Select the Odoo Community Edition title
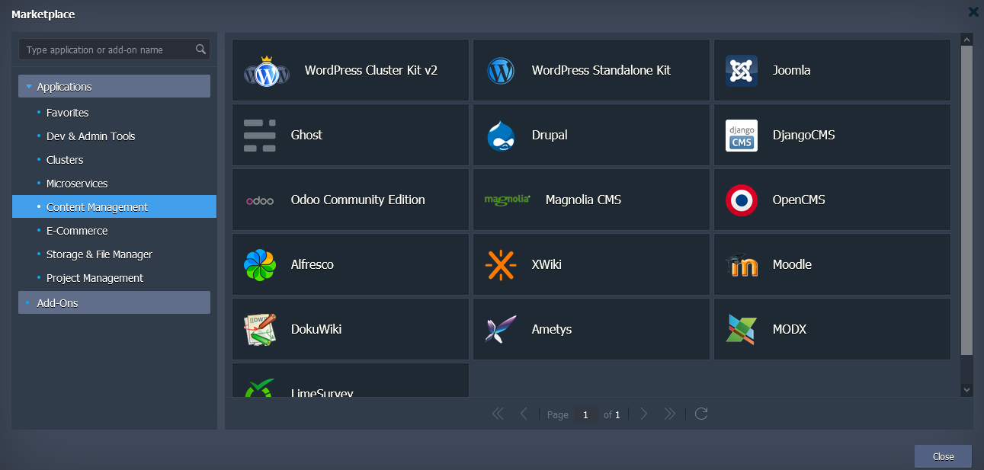984x470 pixels. 358,200
